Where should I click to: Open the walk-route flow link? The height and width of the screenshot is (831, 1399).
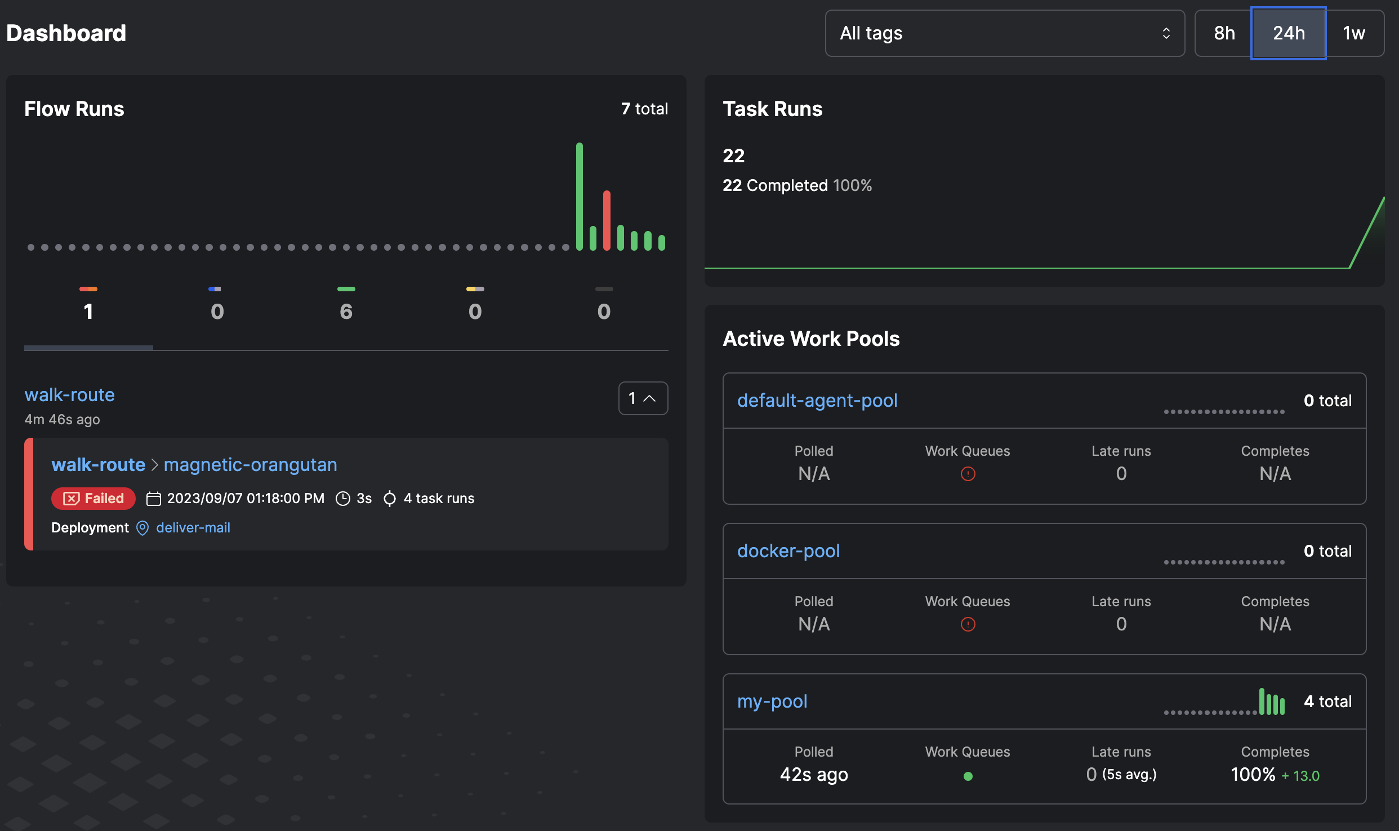click(x=69, y=394)
